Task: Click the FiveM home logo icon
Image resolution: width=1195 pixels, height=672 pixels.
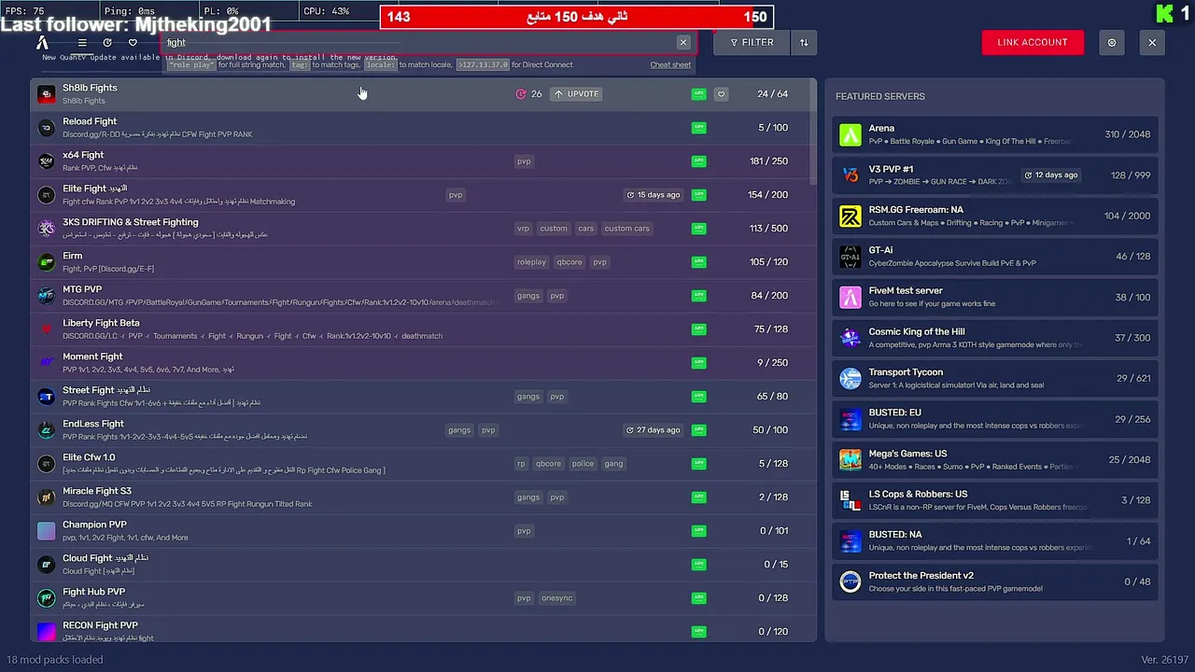Action: coord(42,43)
